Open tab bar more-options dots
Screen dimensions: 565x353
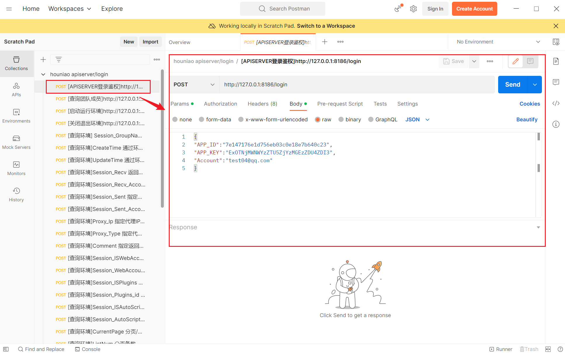pyautogui.click(x=340, y=42)
